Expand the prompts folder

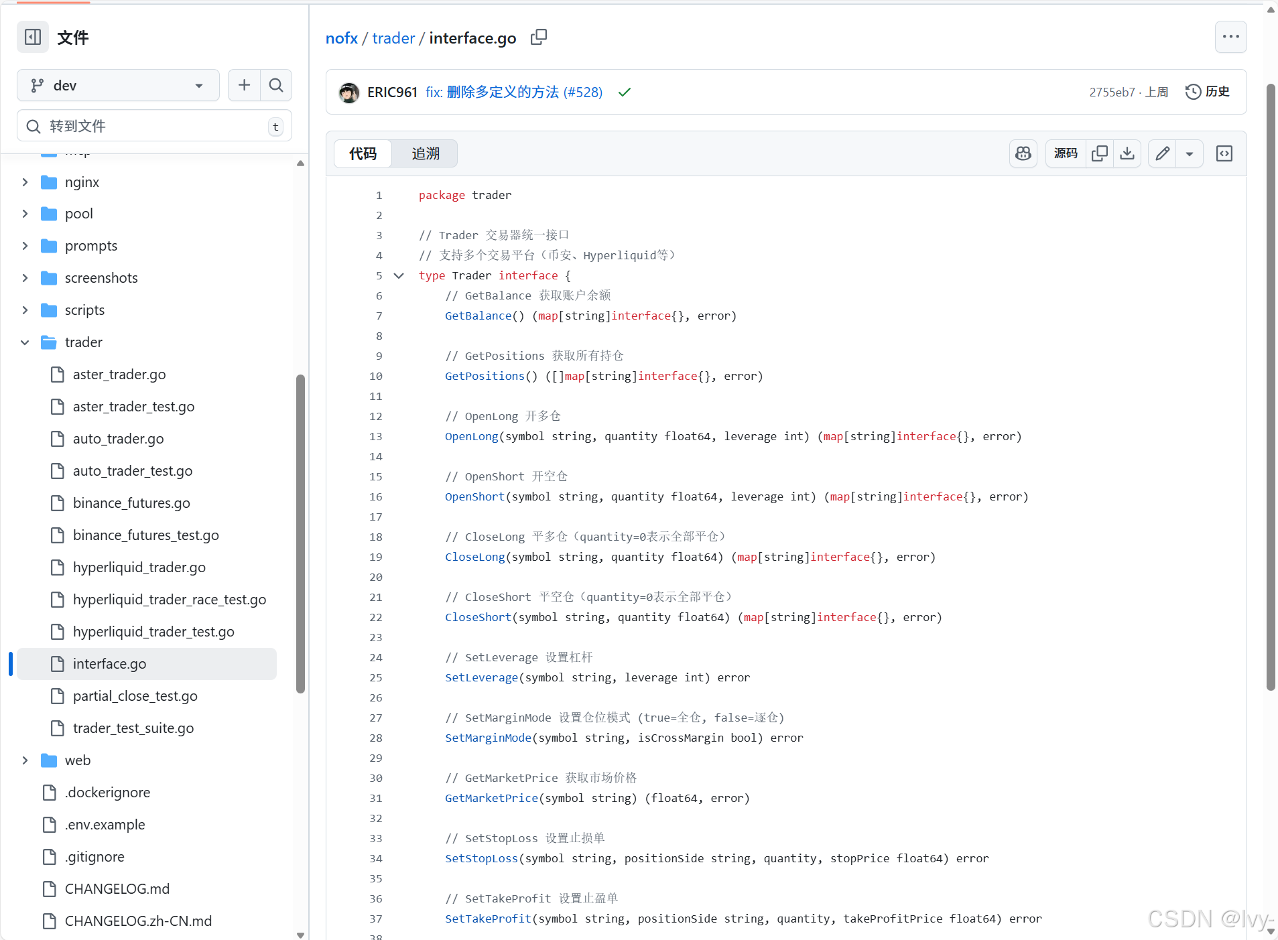click(x=25, y=246)
